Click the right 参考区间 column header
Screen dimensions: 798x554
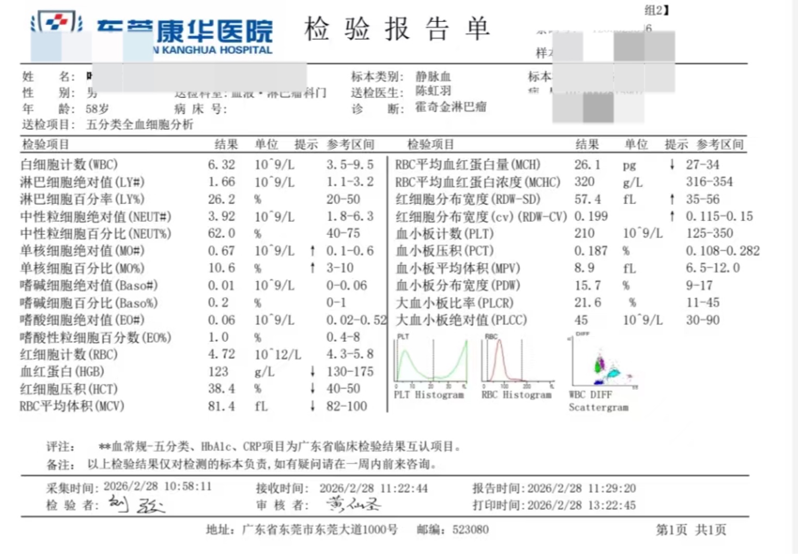tap(719, 145)
